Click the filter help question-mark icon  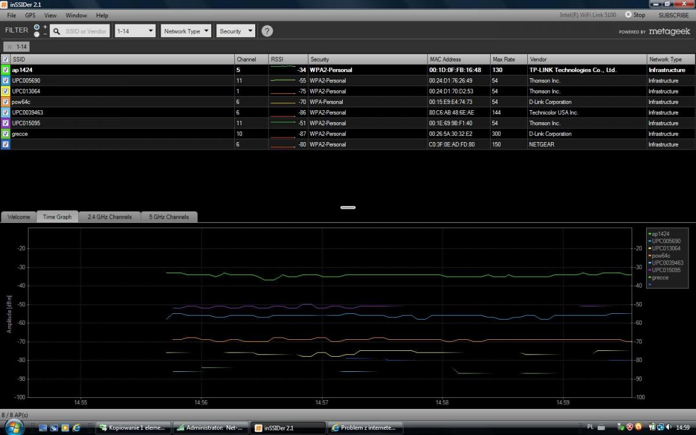267,31
